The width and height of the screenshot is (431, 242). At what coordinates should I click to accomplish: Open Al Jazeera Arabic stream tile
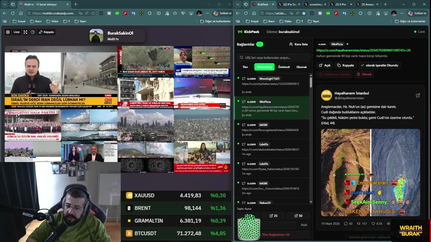202,157
